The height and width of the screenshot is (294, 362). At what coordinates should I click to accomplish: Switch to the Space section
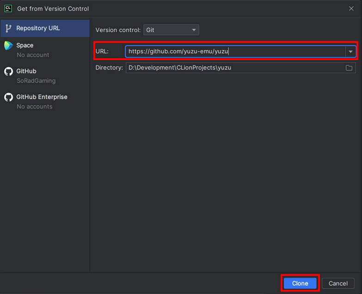[25, 45]
